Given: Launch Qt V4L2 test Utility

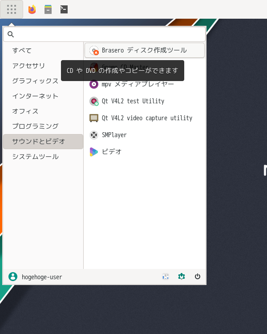Looking at the screenshot, I should 145,101.
